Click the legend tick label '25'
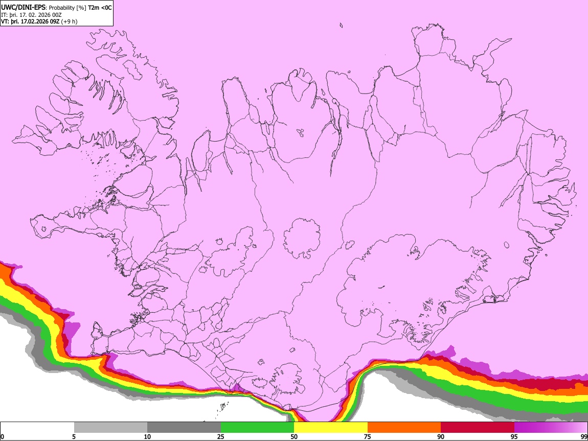Image resolution: width=588 pixels, height=441 pixels. (x=221, y=436)
